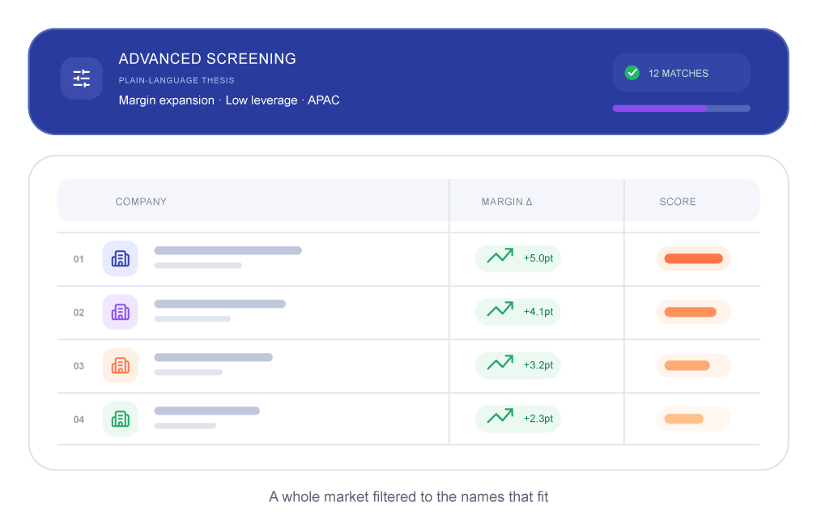Click the caption about a whole market filtered
Screen dimensions: 817x532
(408, 496)
